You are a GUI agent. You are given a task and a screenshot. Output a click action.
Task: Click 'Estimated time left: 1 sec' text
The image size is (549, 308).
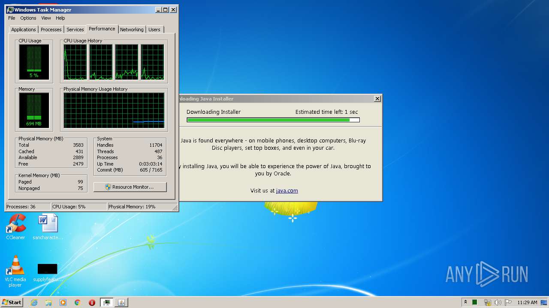coord(327,112)
